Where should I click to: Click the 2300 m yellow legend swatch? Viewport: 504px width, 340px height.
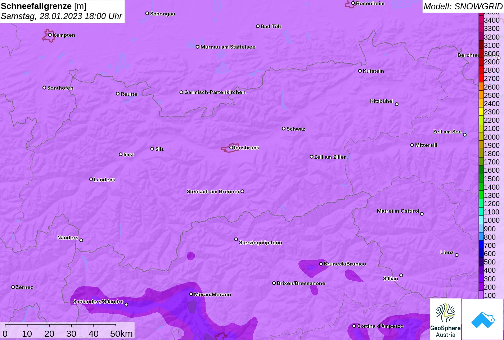click(x=481, y=112)
